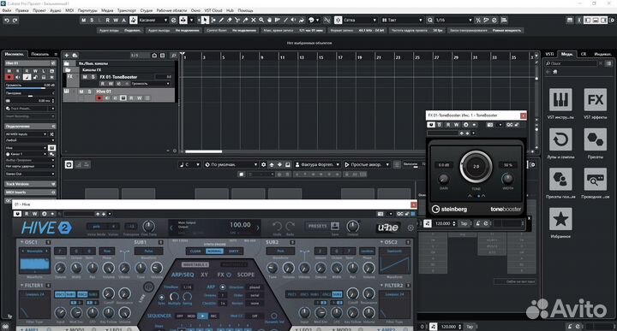This screenshot has height=331, width=617.
Task: Click bar 17 on timeline ruler
Action: pos(340,57)
